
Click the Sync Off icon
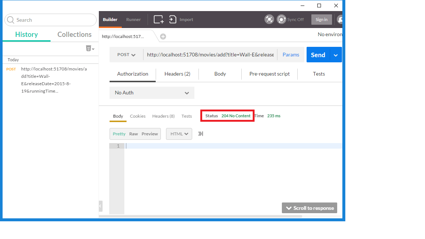point(281,19)
